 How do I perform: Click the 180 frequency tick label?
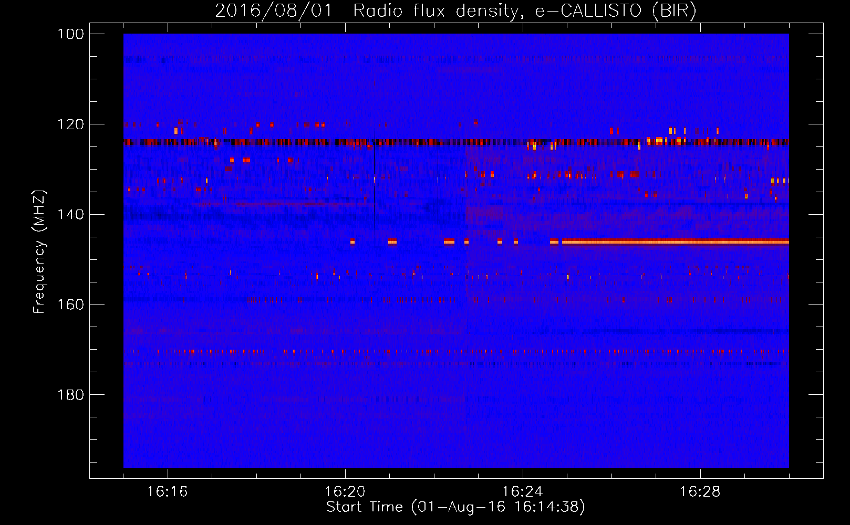(70, 395)
